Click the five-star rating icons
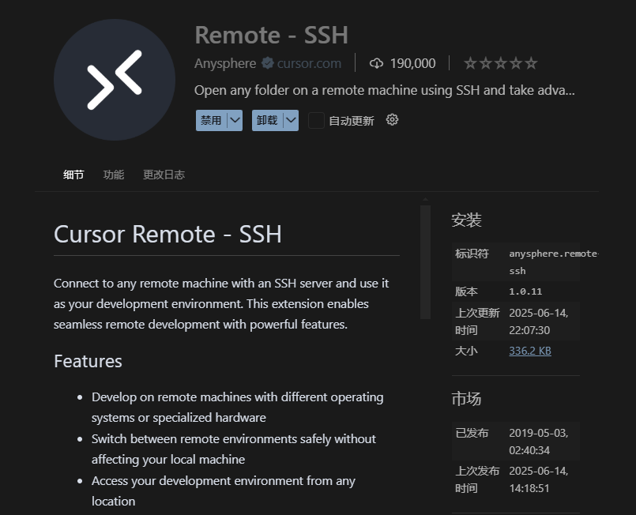The width and height of the screenshot is (636, 515). 500,63
